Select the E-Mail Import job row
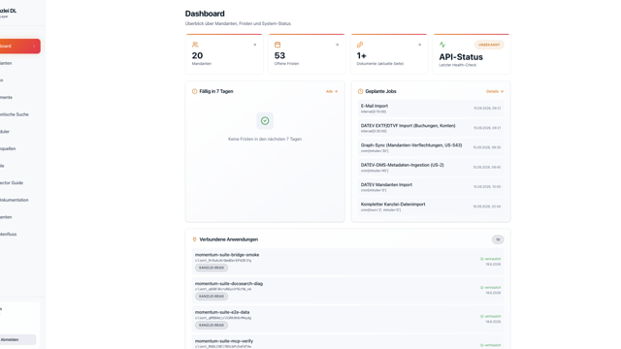Image resolution: width=621 pixels, height=349 pixels. 431,108
